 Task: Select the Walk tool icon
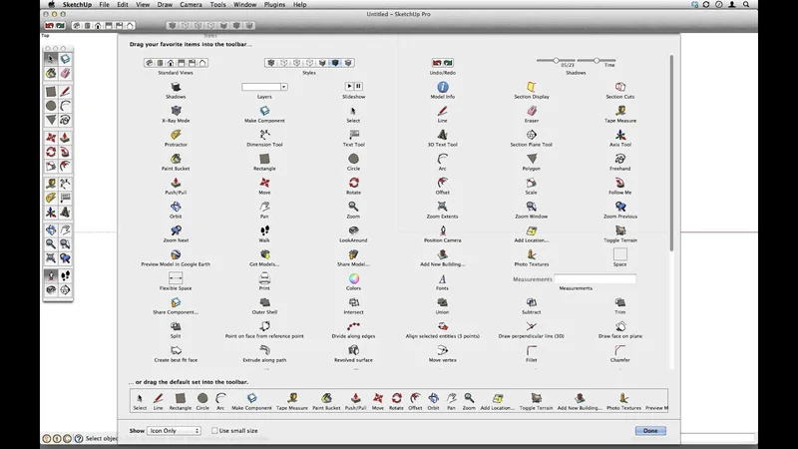pos(264,230)
